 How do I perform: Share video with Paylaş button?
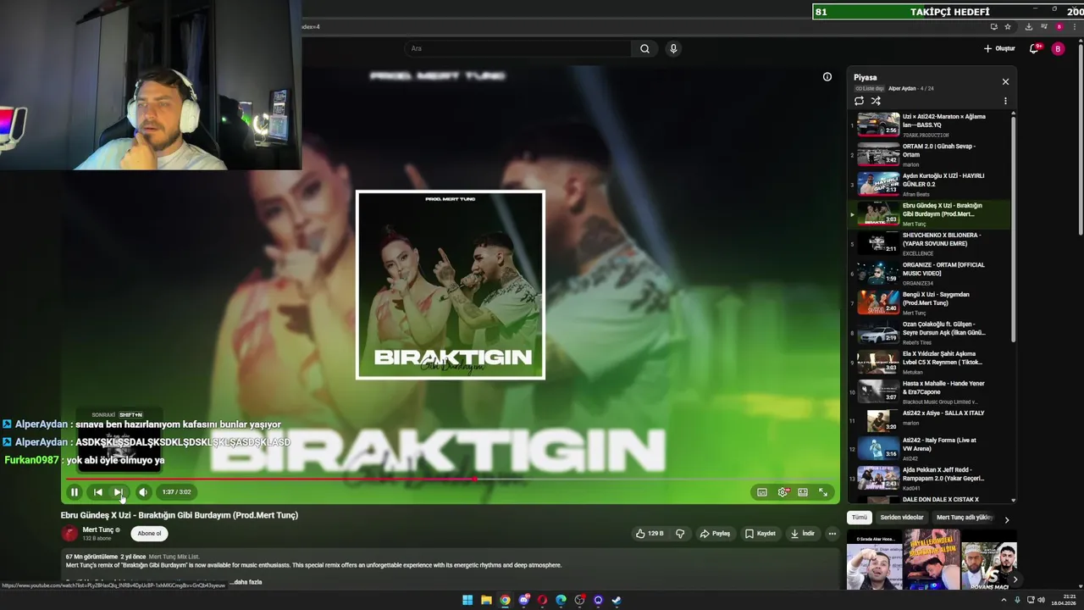pyautogui.click(x=715, y=534)
